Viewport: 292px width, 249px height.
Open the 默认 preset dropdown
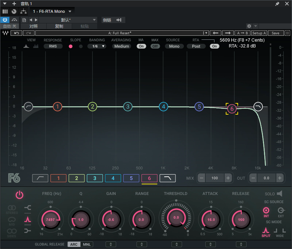(68, 20)
